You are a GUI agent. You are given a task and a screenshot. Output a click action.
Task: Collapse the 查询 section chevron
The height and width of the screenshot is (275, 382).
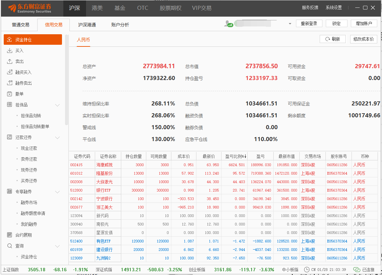(58, 246)
